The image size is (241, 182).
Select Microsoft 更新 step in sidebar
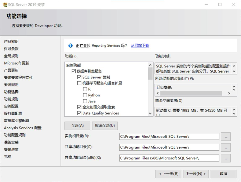pos(17,63)
